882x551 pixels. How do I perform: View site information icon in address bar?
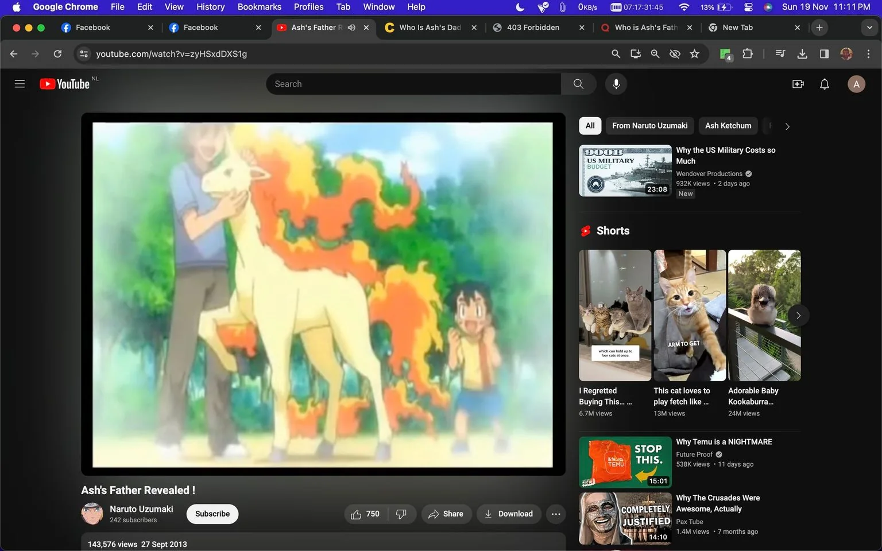pyautogui.click(x=84, y=54)
